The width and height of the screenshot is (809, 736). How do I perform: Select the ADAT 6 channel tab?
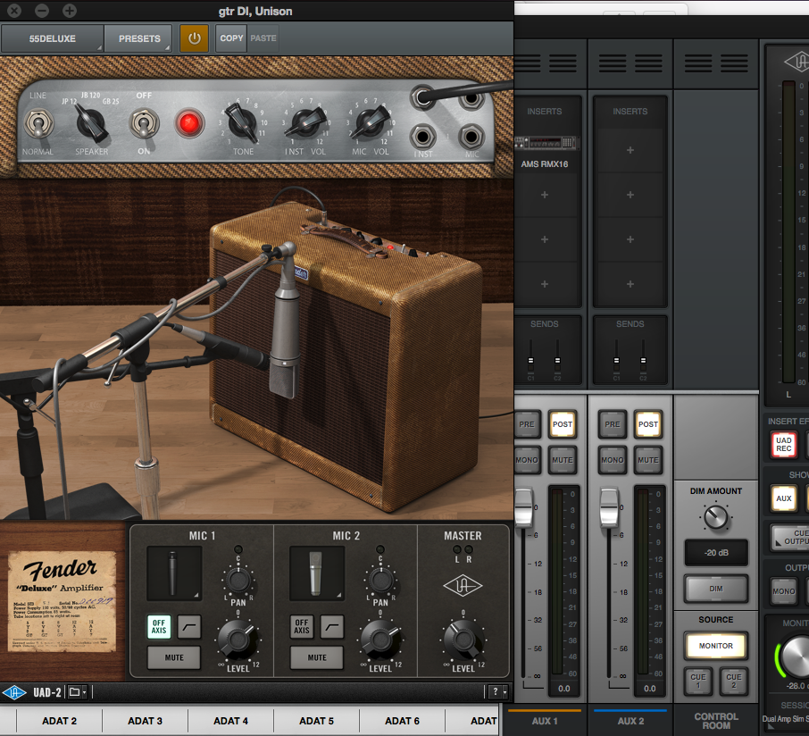click(x=402, y=721)
